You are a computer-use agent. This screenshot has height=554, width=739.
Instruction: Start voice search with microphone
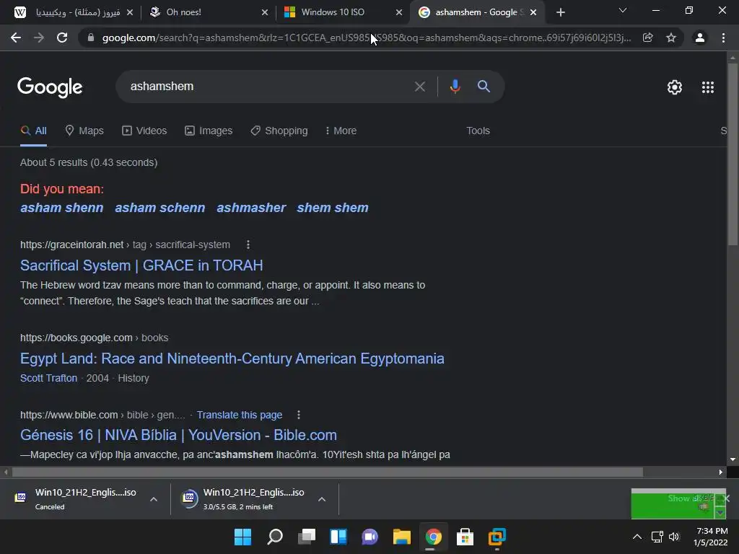pos(455,87)
